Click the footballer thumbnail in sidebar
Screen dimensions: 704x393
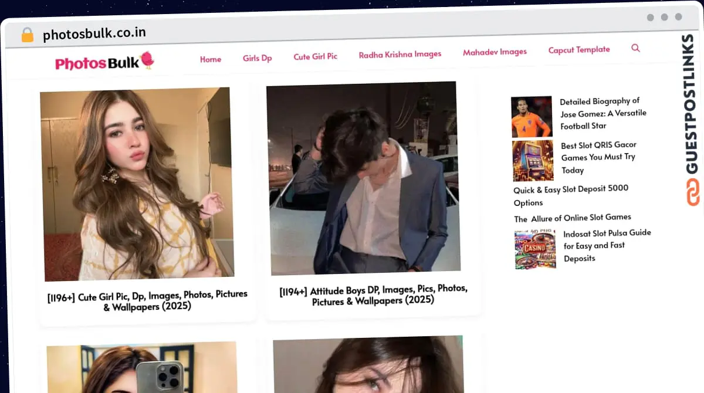click(532, 117)
